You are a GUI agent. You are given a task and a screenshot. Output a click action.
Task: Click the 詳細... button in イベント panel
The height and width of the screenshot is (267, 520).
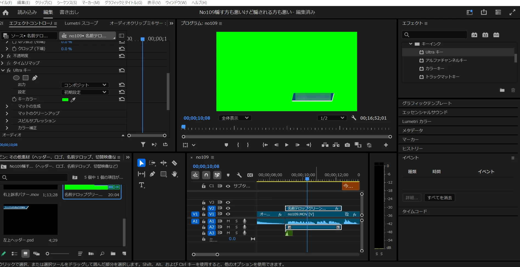pyautogui.click(x=412, y=198)
